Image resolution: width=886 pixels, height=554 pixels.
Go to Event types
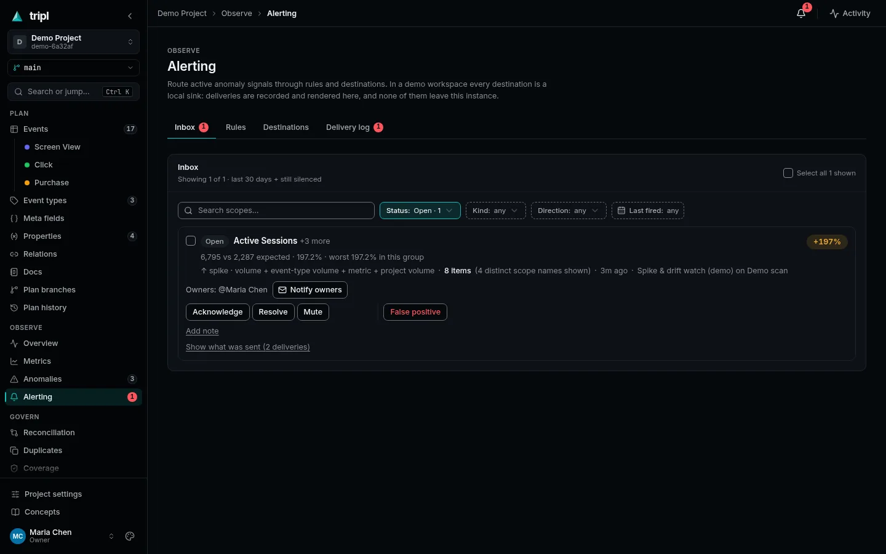point(73,201)
